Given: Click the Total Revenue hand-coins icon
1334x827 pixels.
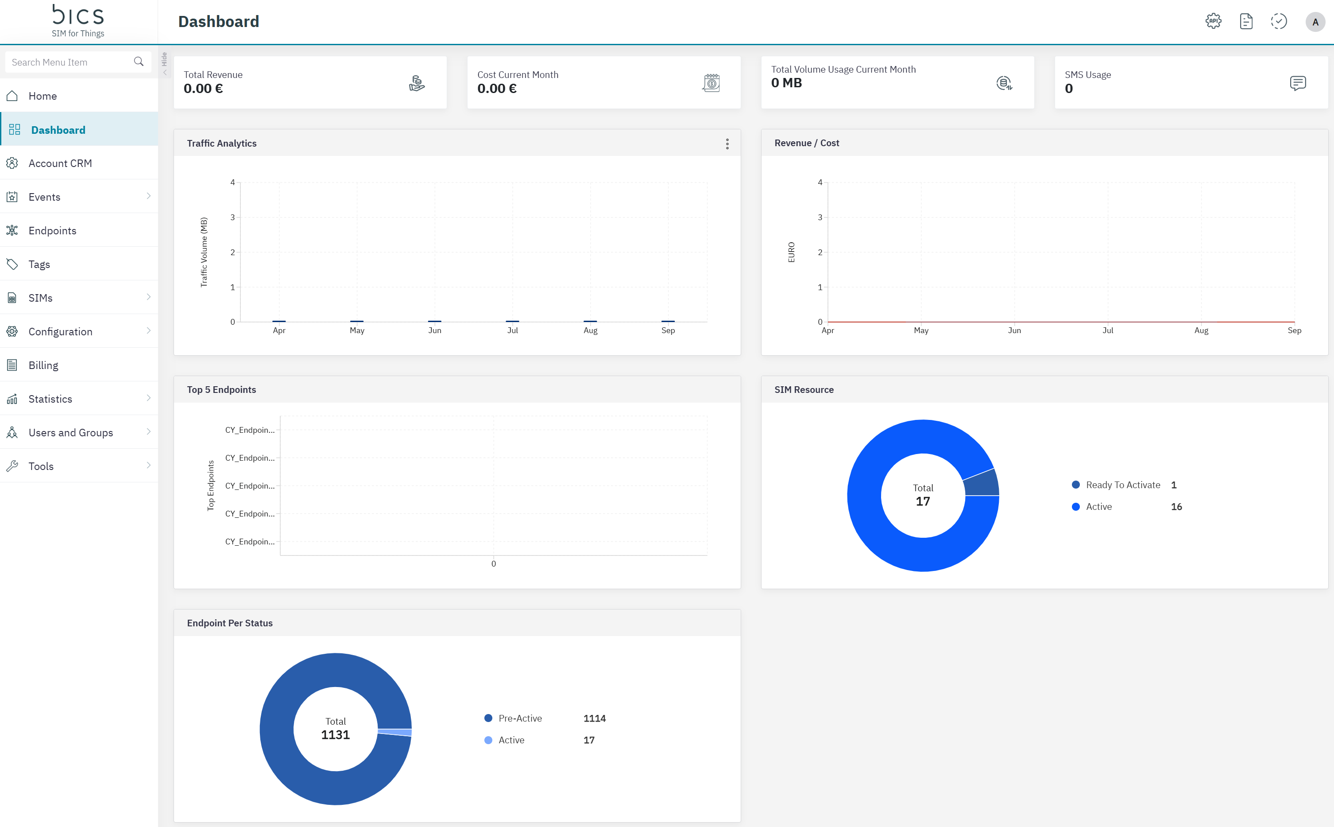Looking at the screenshot, I should point(417,83).
